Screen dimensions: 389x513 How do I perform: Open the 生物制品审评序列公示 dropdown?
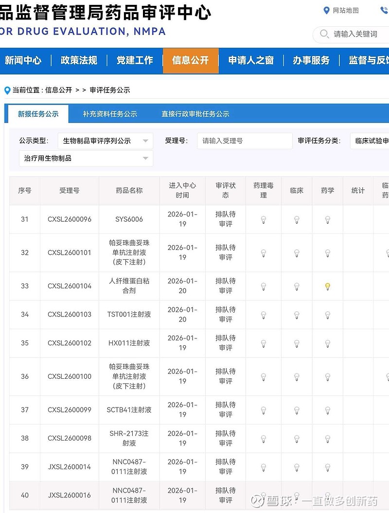[x=105, y=141]
